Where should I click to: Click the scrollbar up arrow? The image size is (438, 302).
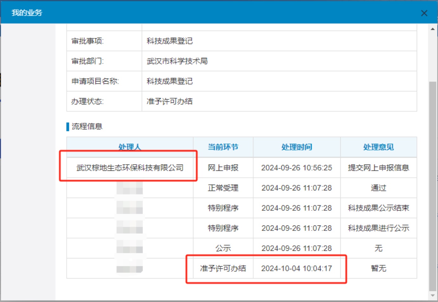(433, 29)
